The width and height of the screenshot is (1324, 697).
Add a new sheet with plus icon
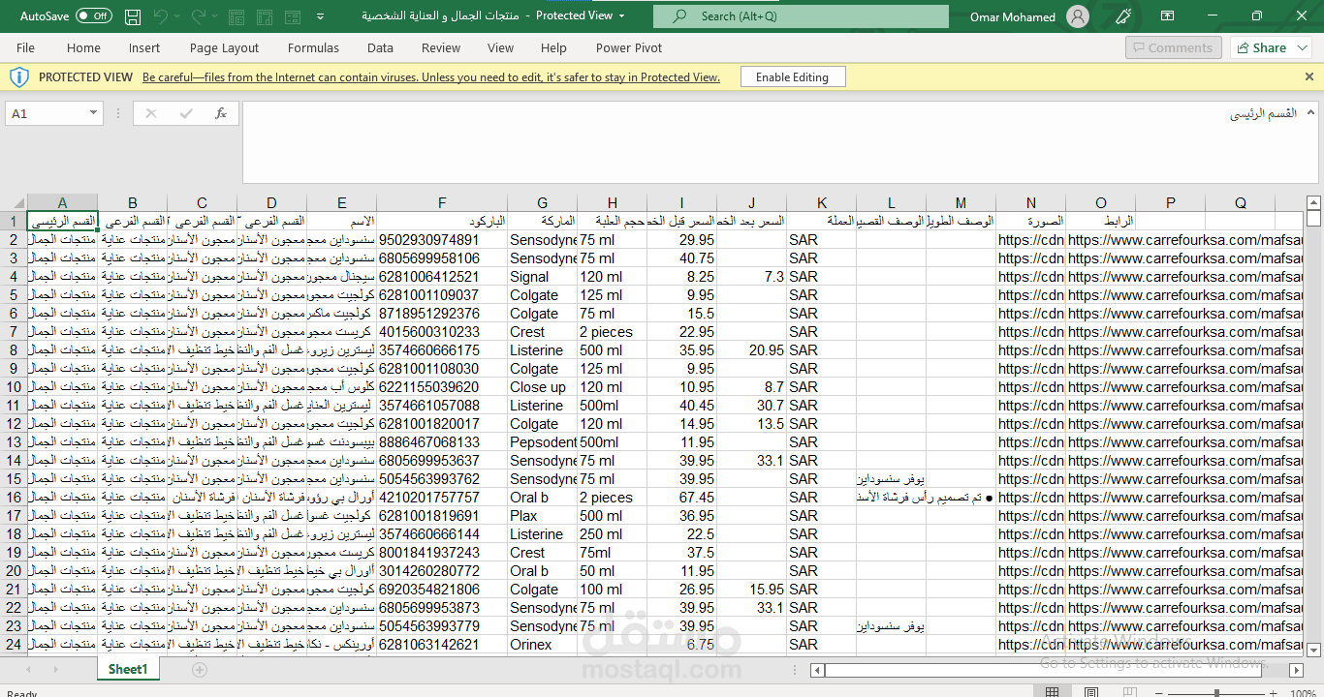(200, 669)
